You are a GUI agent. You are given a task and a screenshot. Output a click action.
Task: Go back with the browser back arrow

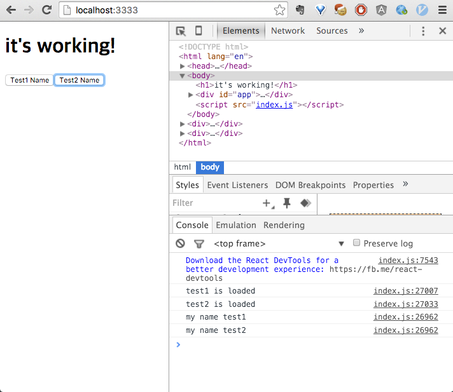tap(11, 10)
